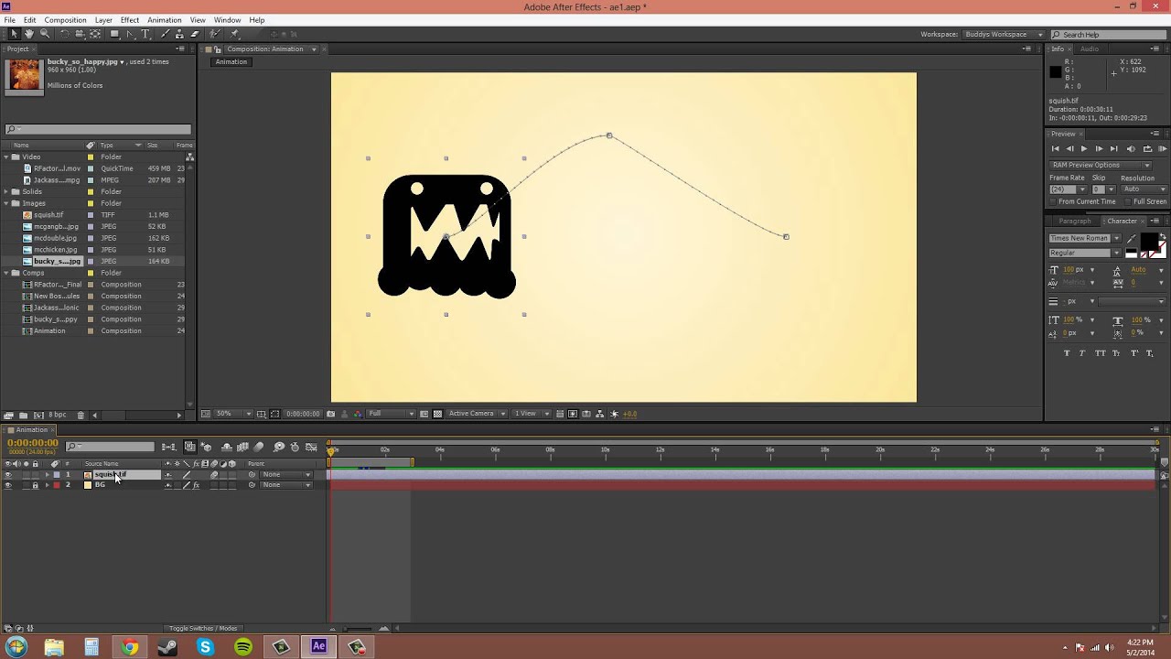Expand BG layer properties

(47, 485)
